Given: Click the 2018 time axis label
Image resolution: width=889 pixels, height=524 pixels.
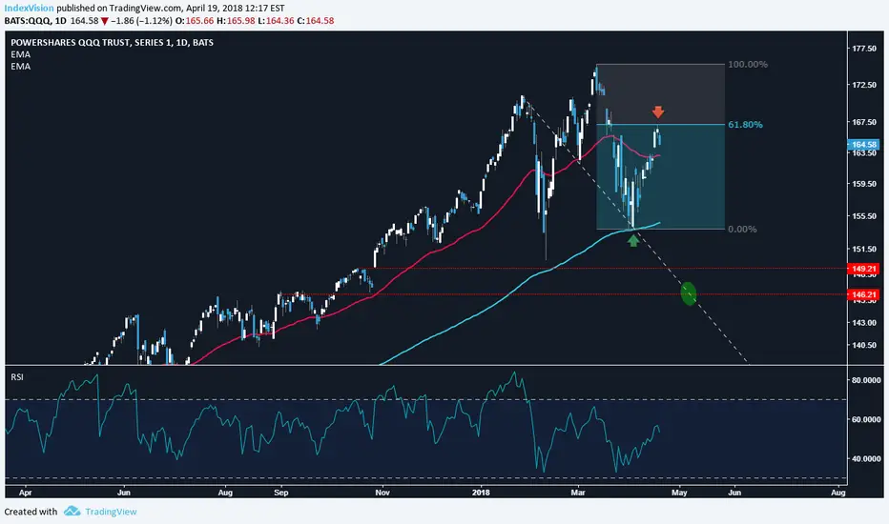Looking at the screenshot, I should click(481, 493).
